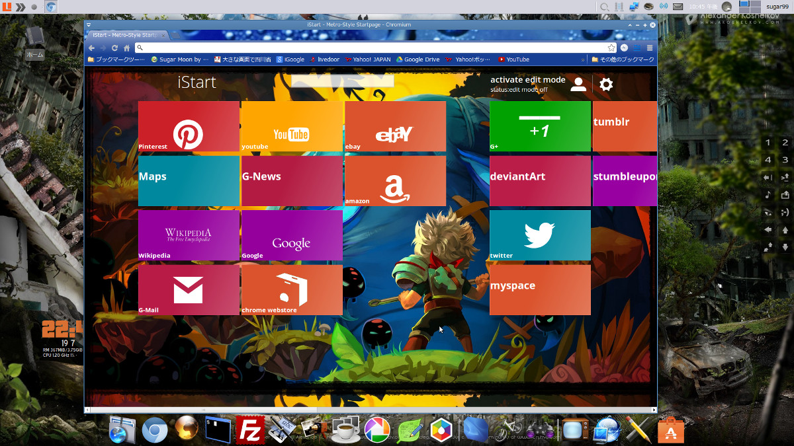794x446 pixels.
Task: Show more bookmarks with the chevron
Action: 583,59
